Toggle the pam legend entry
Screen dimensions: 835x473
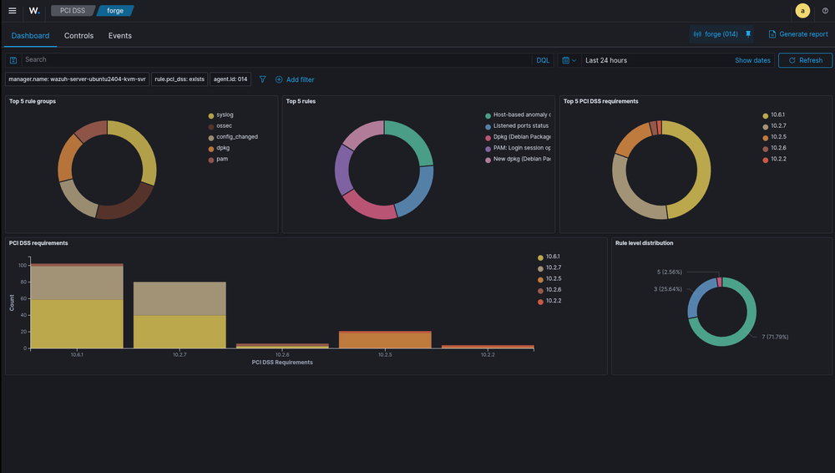click(218, 160)
